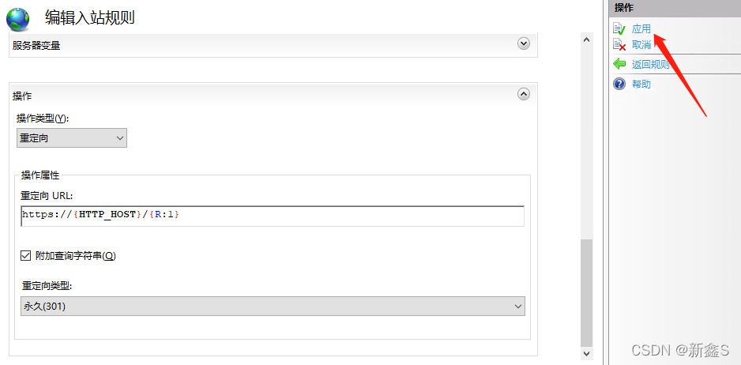Click the 操作 section header label
Screen dimensions: 741x365
tap(22, 96)
